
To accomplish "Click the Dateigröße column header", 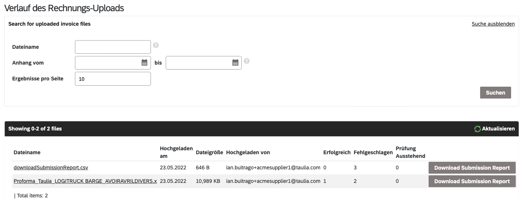I will [x=209, y=152].
